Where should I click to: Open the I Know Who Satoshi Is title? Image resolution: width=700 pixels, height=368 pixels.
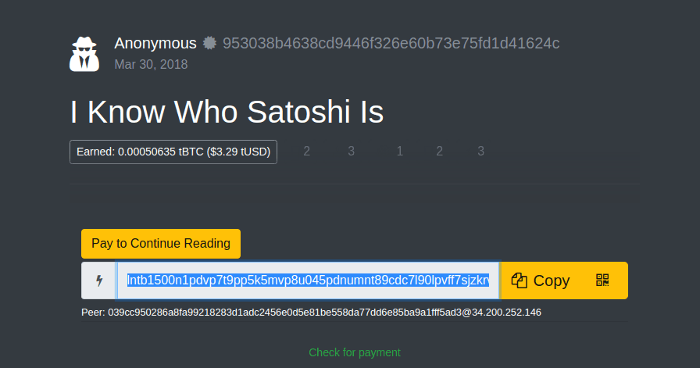coord(227,113)
